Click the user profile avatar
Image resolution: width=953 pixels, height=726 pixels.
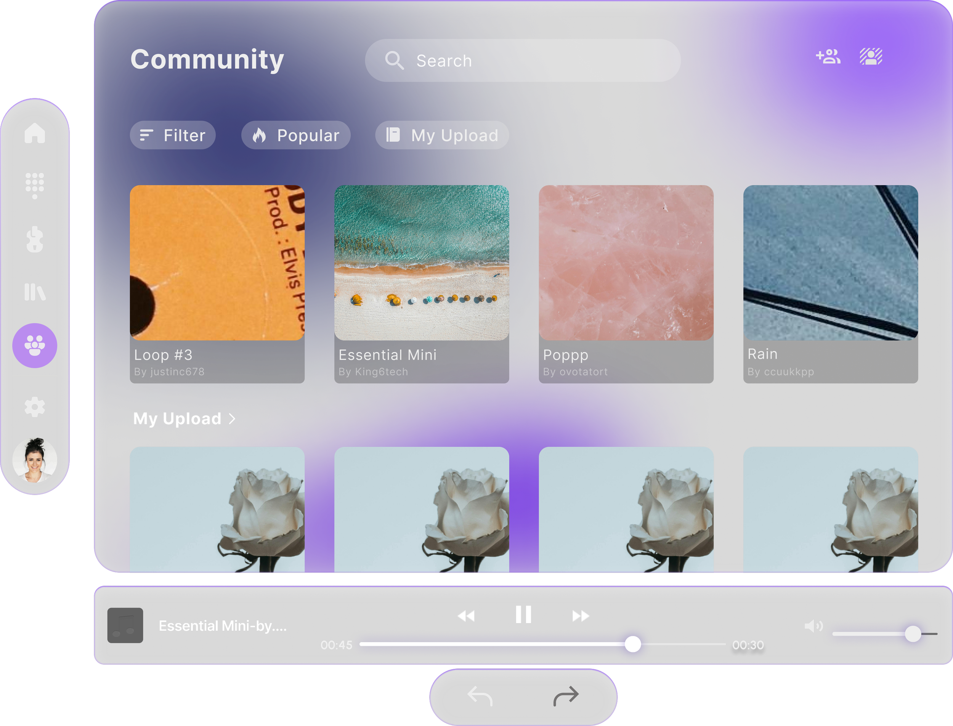coord(35,460)
